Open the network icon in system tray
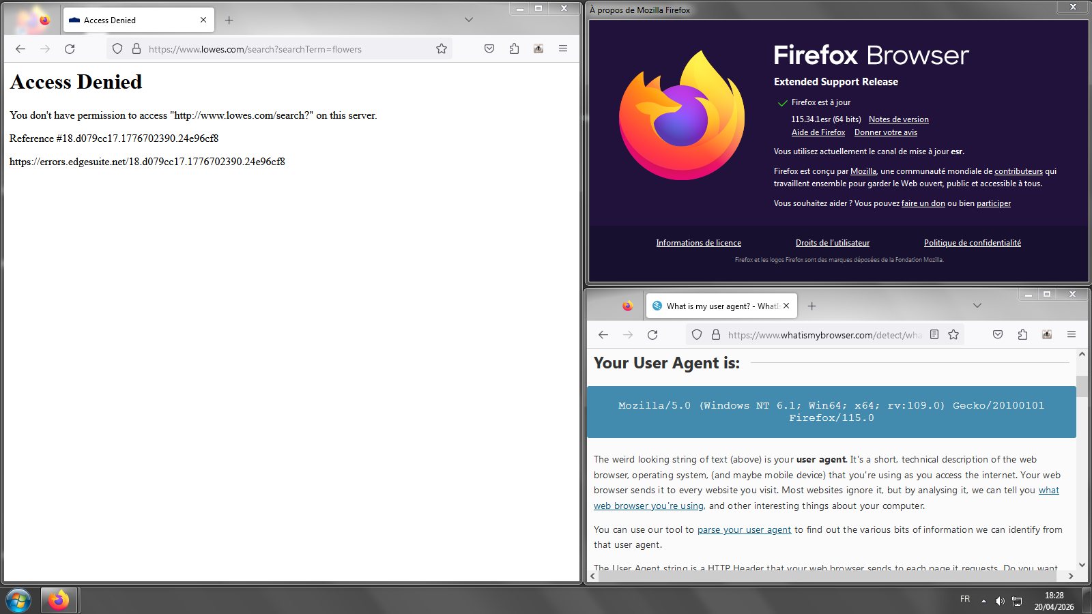This screenshot has height=614, width=1092. click(1017, 601)
